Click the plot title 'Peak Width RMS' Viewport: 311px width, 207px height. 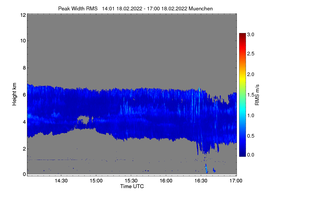[x=78, y=9]
